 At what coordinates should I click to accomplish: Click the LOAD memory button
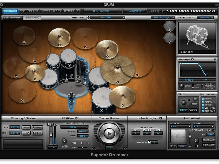point(26,127)
